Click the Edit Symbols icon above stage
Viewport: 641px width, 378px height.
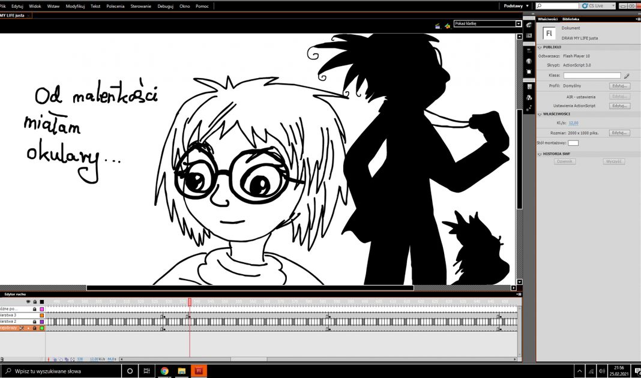(x=446, y=25)
